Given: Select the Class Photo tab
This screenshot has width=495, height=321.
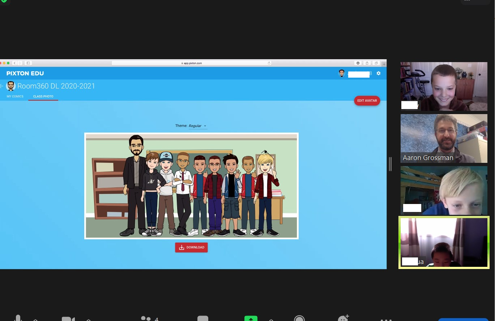Looking at the screenshot, I should tap(43, 96).
